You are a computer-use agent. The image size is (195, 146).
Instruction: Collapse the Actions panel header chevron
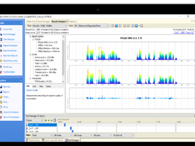21,81
